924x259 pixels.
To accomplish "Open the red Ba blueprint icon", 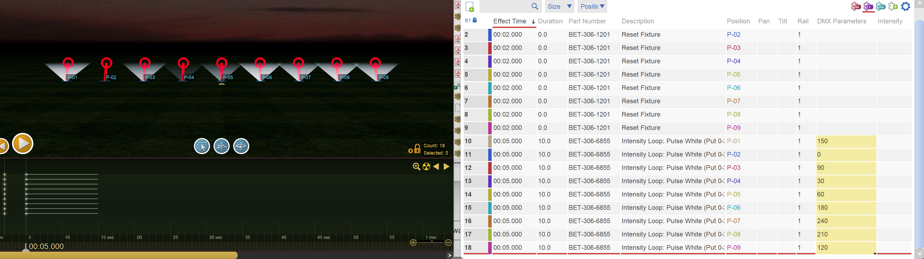I will (856, 7).
